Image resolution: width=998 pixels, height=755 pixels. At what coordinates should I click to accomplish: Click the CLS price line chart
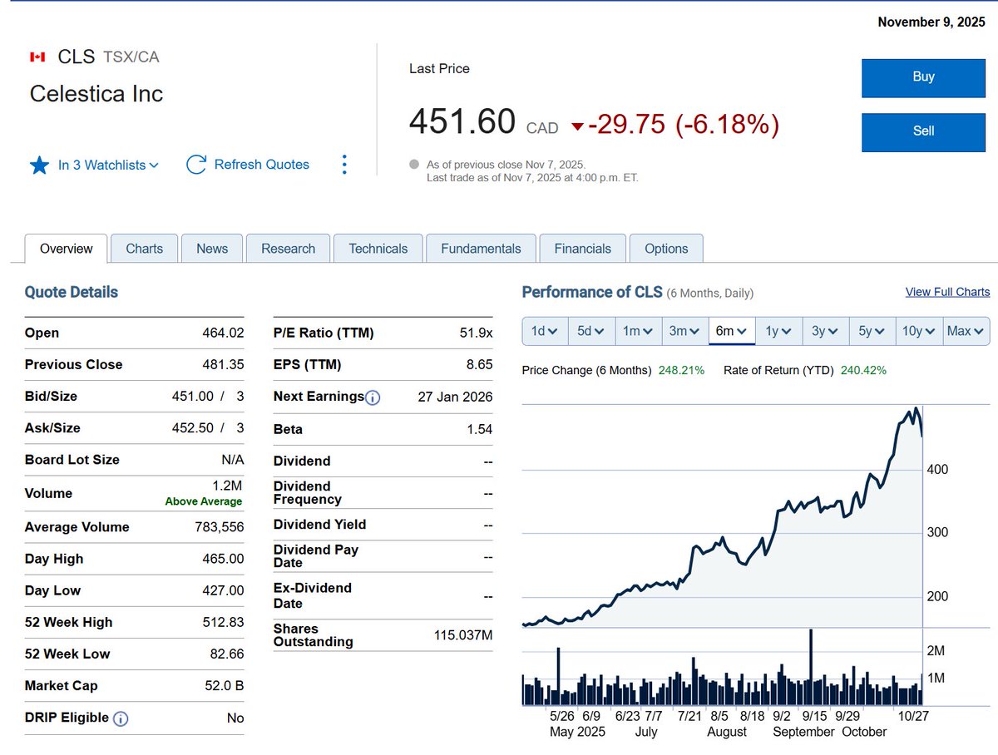coord(722,516)
